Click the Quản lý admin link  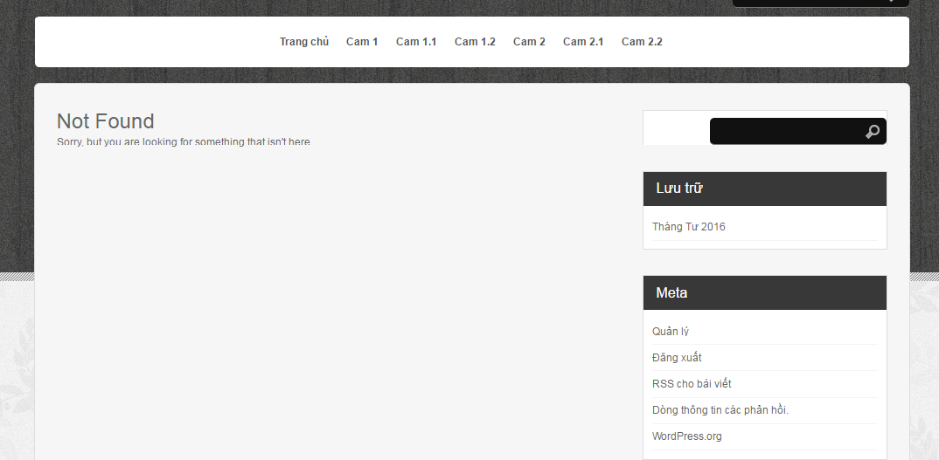[x=671, y=332]
